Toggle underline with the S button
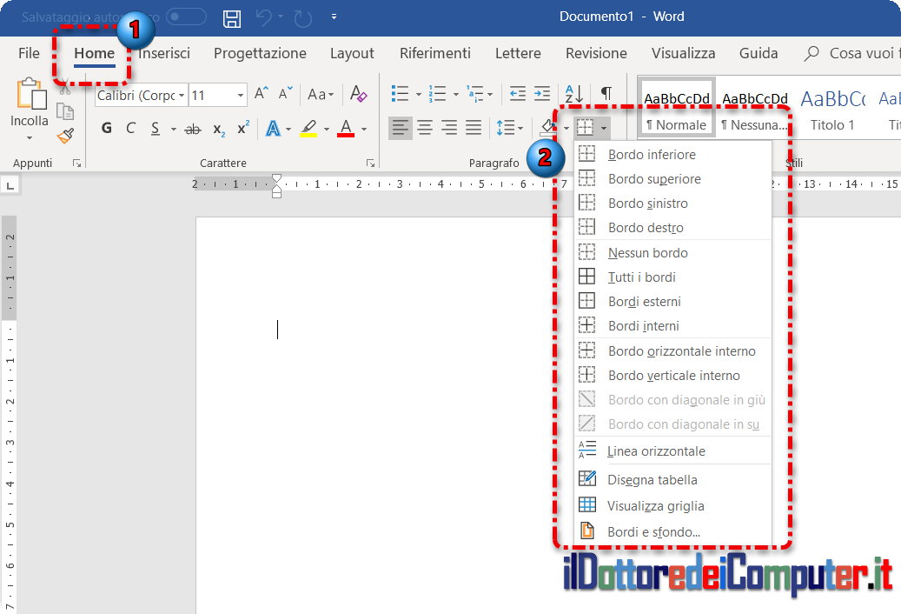This screenshot has height=614, width=901. [156, 128]
